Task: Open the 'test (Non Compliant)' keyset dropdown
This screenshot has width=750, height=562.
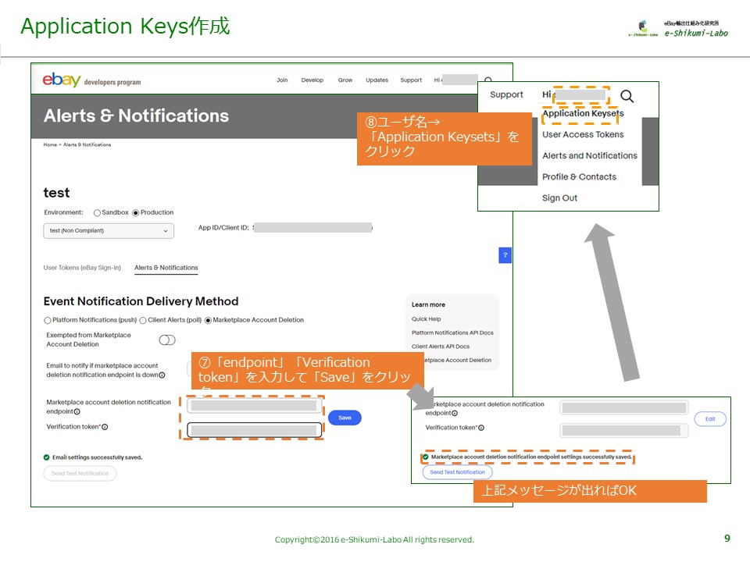Action: (x=109, y=231)
